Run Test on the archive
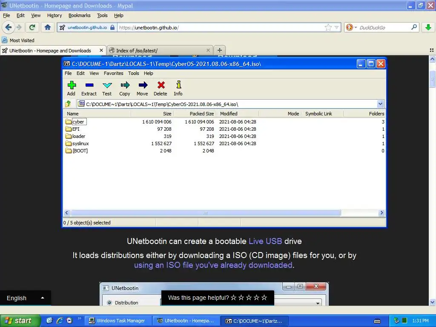The width and height of the screenshot is (436, 327). [107, 89]
